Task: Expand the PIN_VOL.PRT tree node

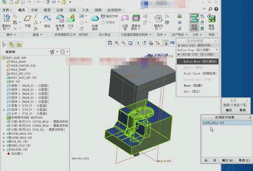Action: pyautogui.click(x=4, y=142)
